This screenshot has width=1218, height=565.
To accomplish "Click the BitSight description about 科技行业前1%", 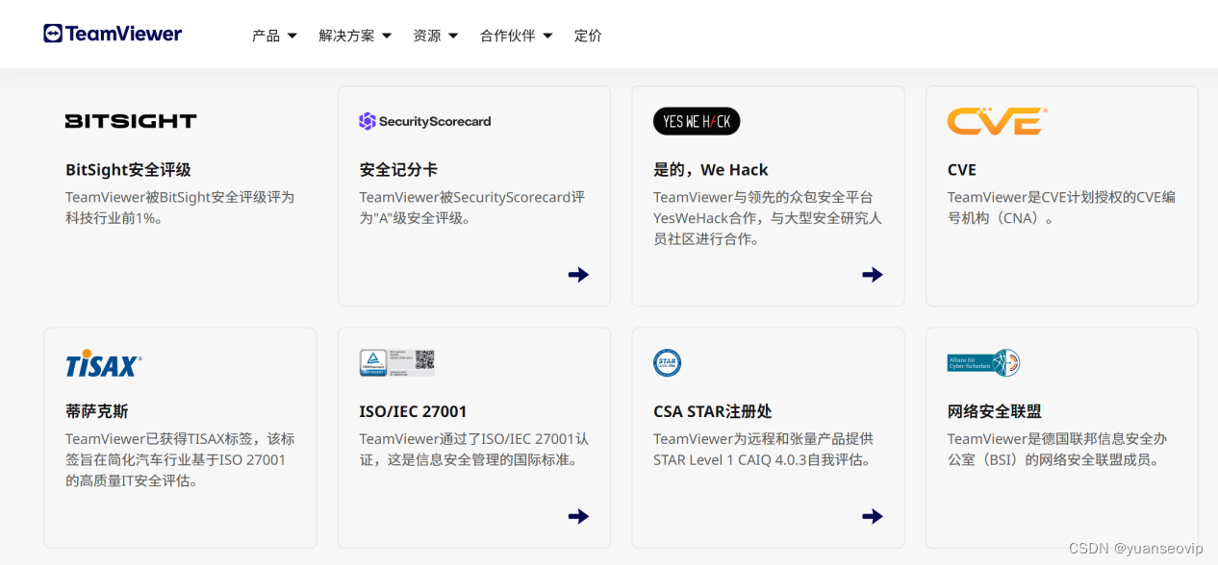I will tap(180, 208).
